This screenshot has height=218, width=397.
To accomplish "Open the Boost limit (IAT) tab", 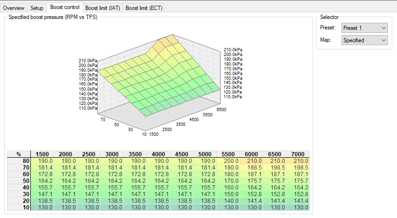I will click(x=102, y=8).
